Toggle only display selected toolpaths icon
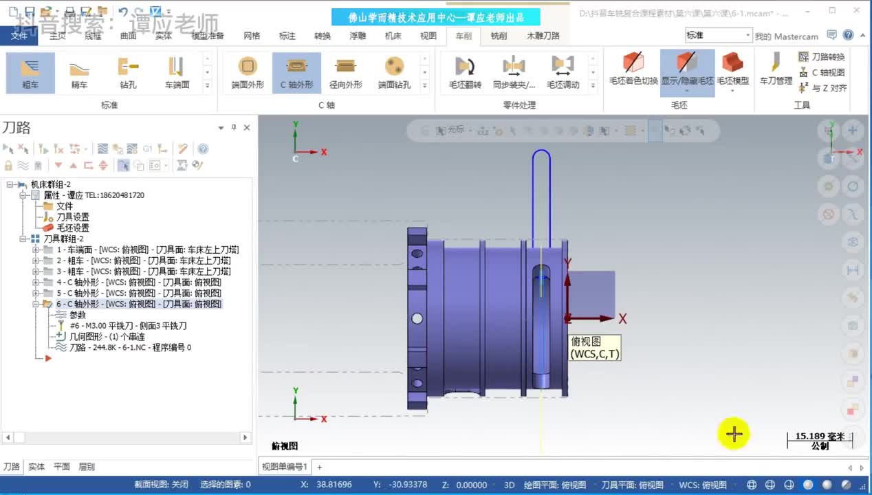This screenshot has height=495, width=872. pos(123,165)
